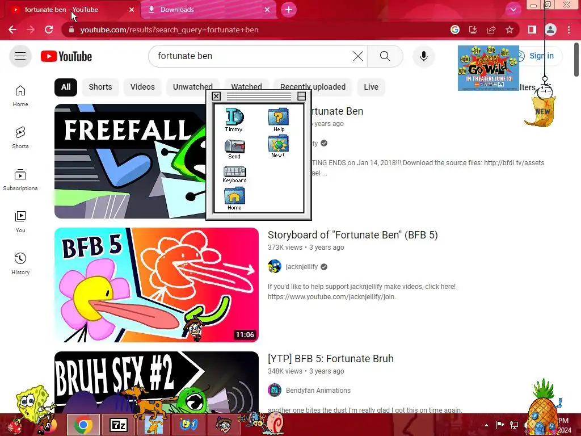Image resolution: width=581 pixels, height=436 pixels.
Task: Open the Storyboard of "Fortunate Ben" (BFB 5) title
Action: tap(353, 235)
